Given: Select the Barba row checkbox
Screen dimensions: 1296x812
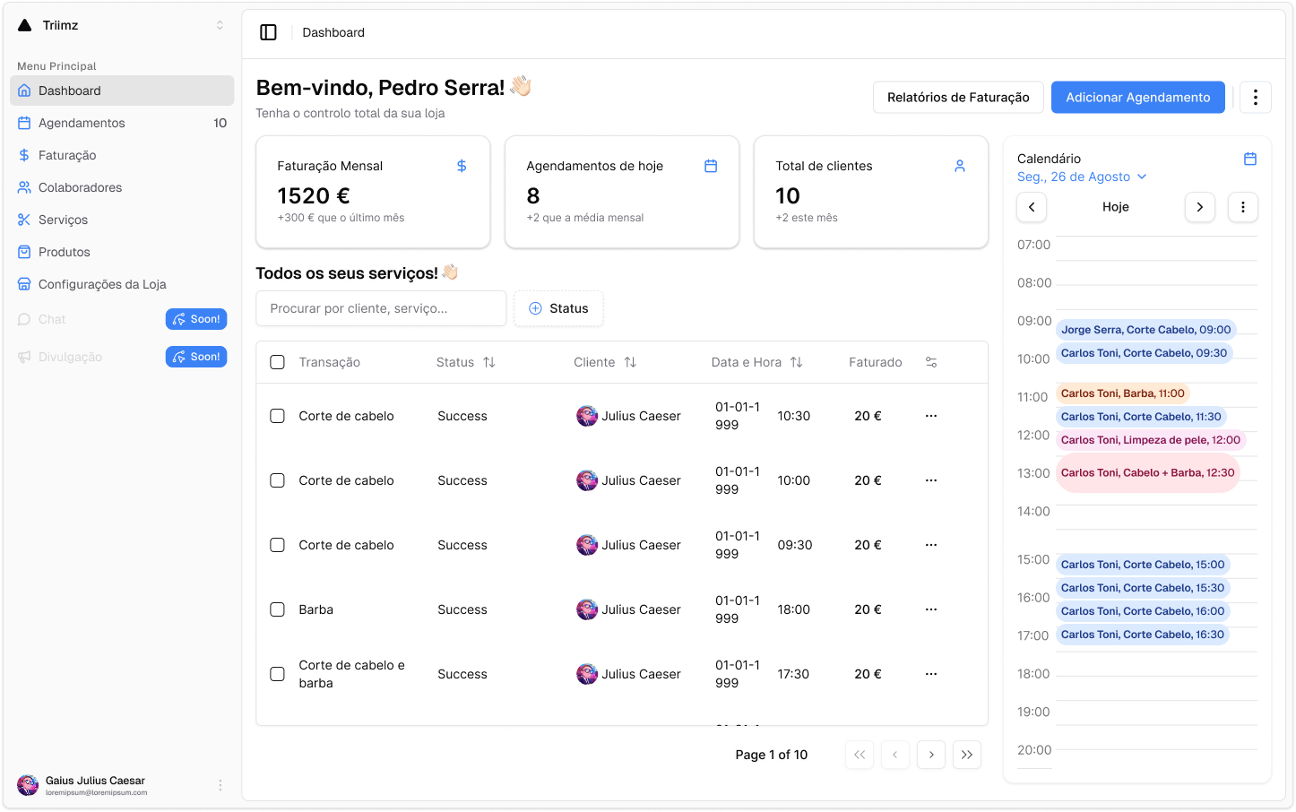Looking at the screenshot, I should (x=278, y=609).
